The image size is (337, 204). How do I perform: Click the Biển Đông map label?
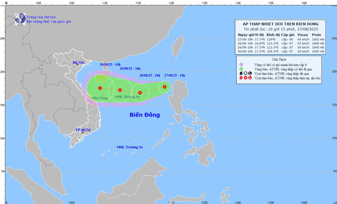[x=145, y=115]
